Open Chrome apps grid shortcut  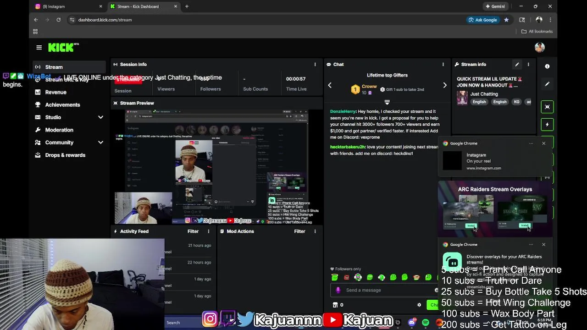pos(35,31)
